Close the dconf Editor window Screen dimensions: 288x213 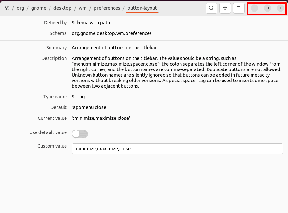pos(280,8)
